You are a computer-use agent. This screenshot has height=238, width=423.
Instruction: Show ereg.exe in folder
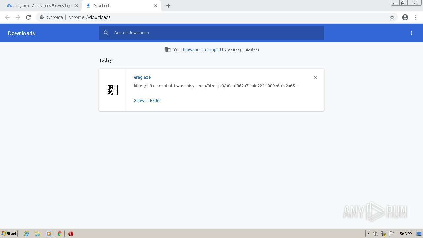147,101
